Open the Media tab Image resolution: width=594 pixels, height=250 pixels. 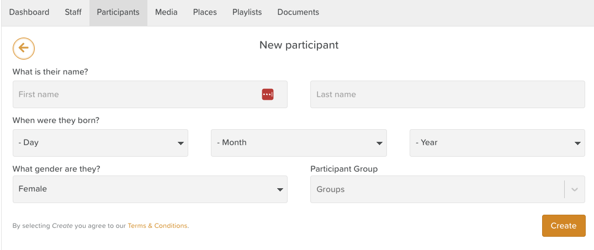(166, 12)
